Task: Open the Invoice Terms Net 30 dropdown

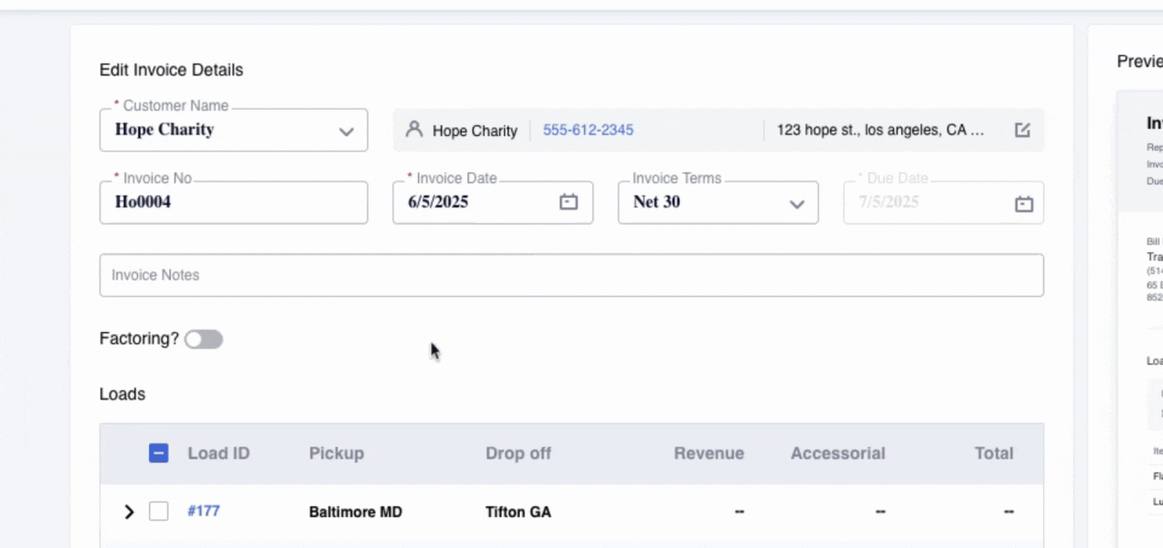Action: click(x=796, y=203)
